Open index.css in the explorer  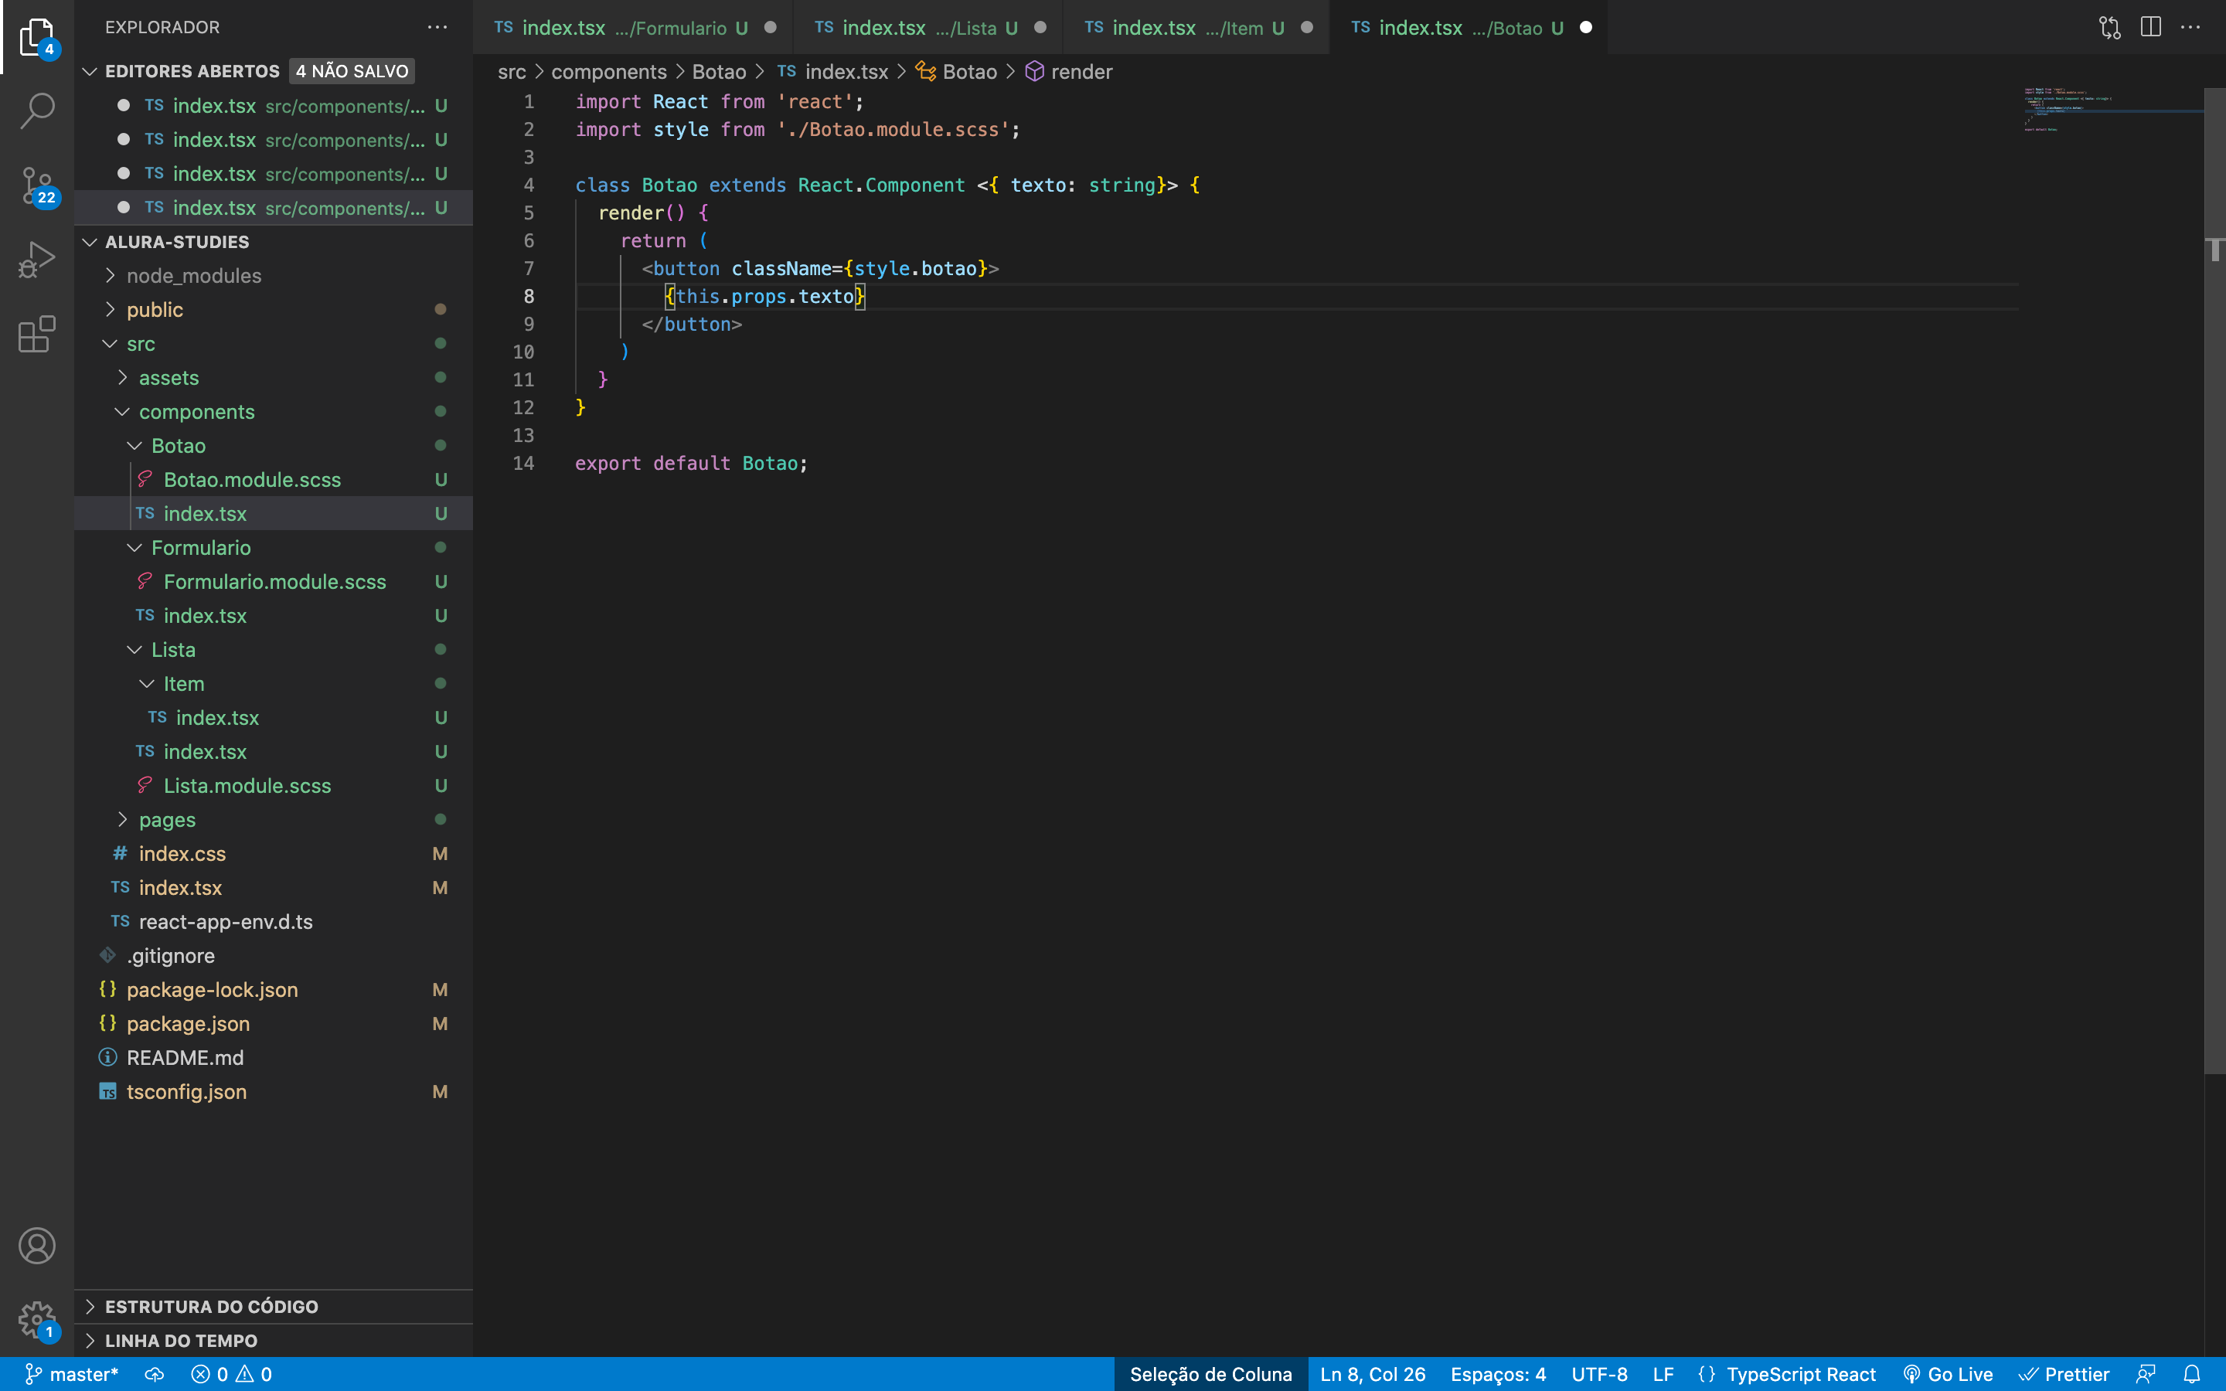coord(274,854)
